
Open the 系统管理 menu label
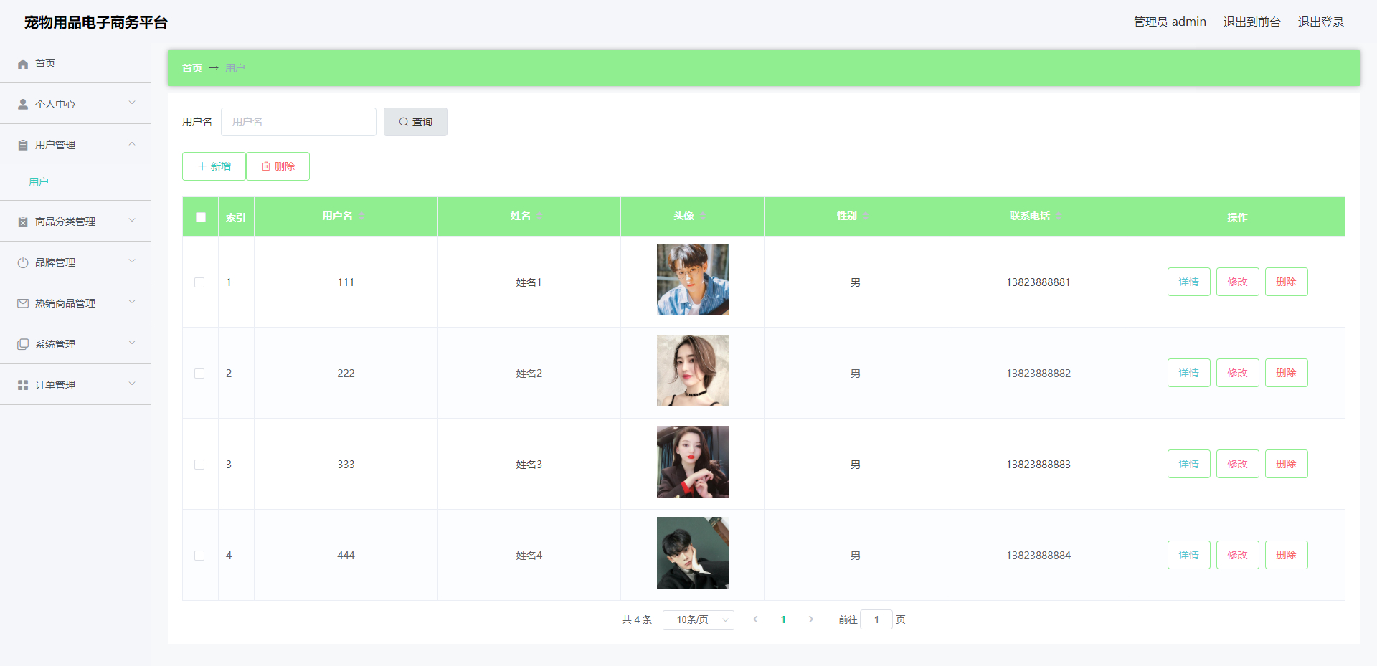coord(55,344)
